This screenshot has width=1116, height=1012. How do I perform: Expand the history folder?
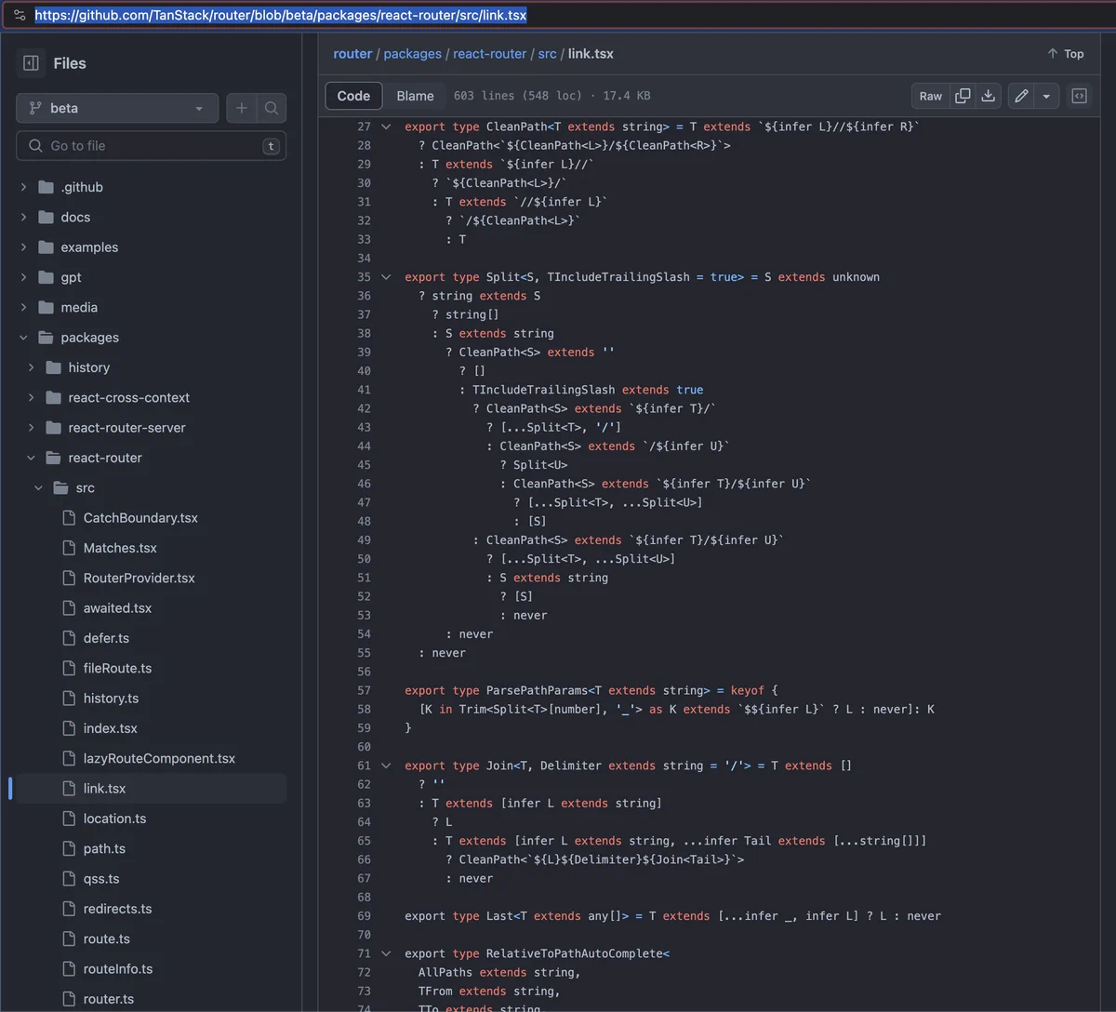[x=32, y=367]
